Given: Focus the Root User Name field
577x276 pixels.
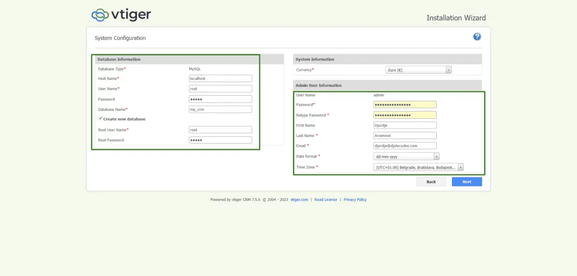Looking at the screenshot, I should [x=220, y=130].
